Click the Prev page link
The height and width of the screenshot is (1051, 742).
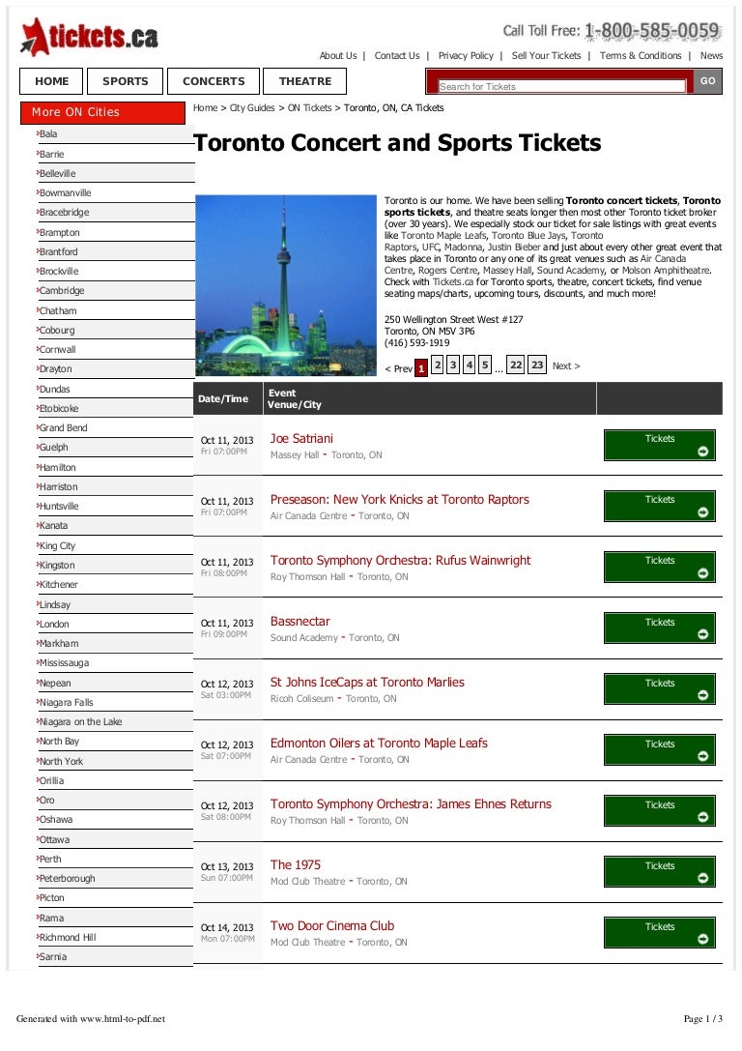click(x=398, y=368)
